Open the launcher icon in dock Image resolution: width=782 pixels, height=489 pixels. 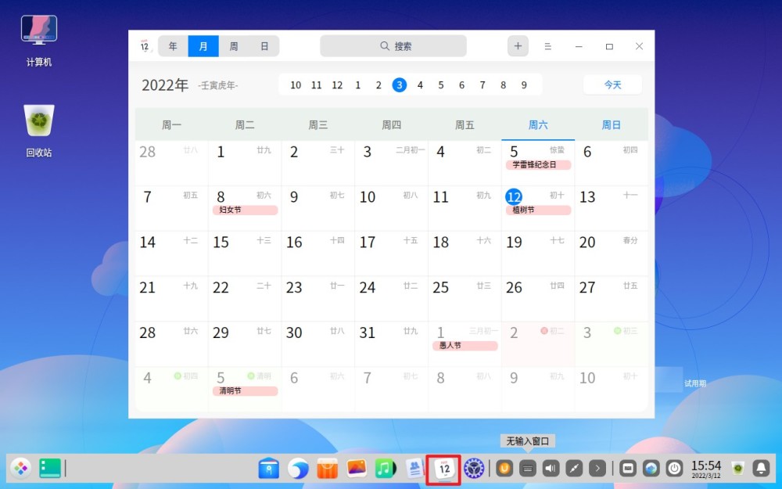[x=21, y=468]
